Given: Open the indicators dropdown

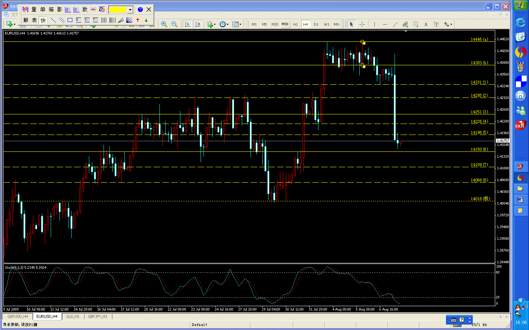Looking at the screenshot, I should (x=211, y=24).
